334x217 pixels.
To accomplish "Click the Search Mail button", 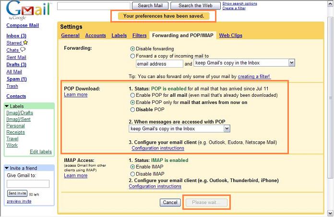I will coord(150,6).
